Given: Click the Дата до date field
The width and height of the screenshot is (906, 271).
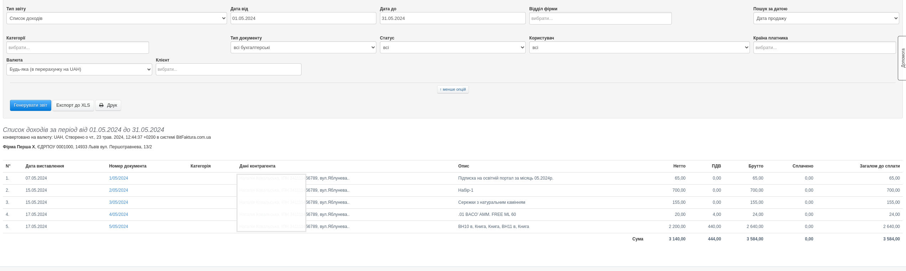Looking at the screenshot, I should pos(452,18).
